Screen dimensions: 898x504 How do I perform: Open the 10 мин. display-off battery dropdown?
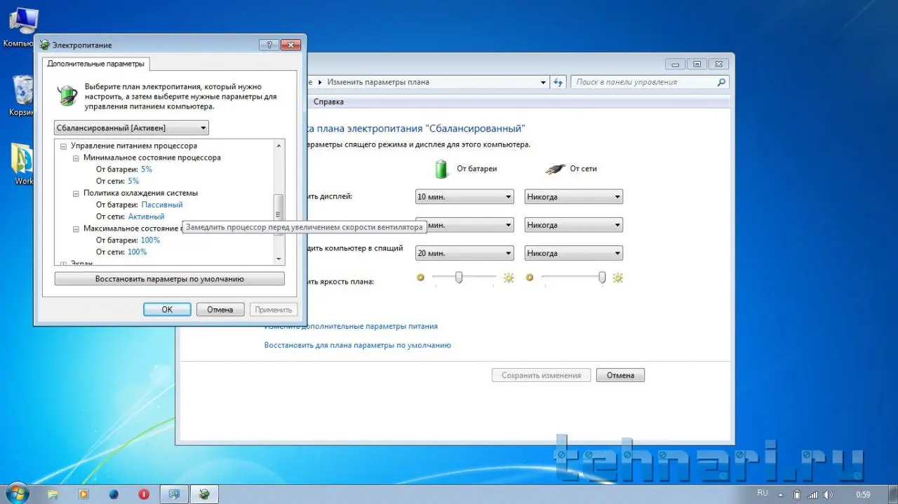pos(464,197)
